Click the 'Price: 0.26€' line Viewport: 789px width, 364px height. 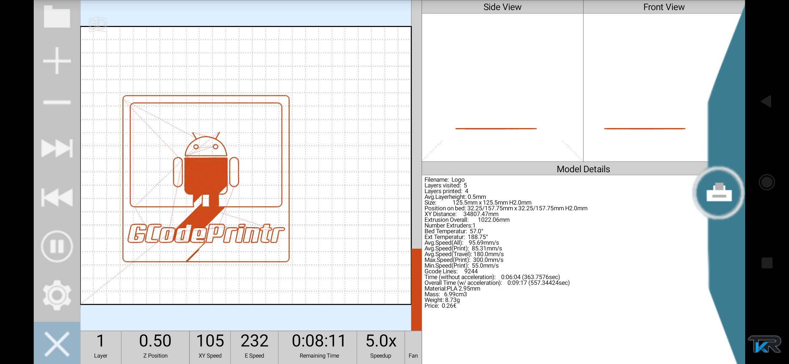coord(440,306)
